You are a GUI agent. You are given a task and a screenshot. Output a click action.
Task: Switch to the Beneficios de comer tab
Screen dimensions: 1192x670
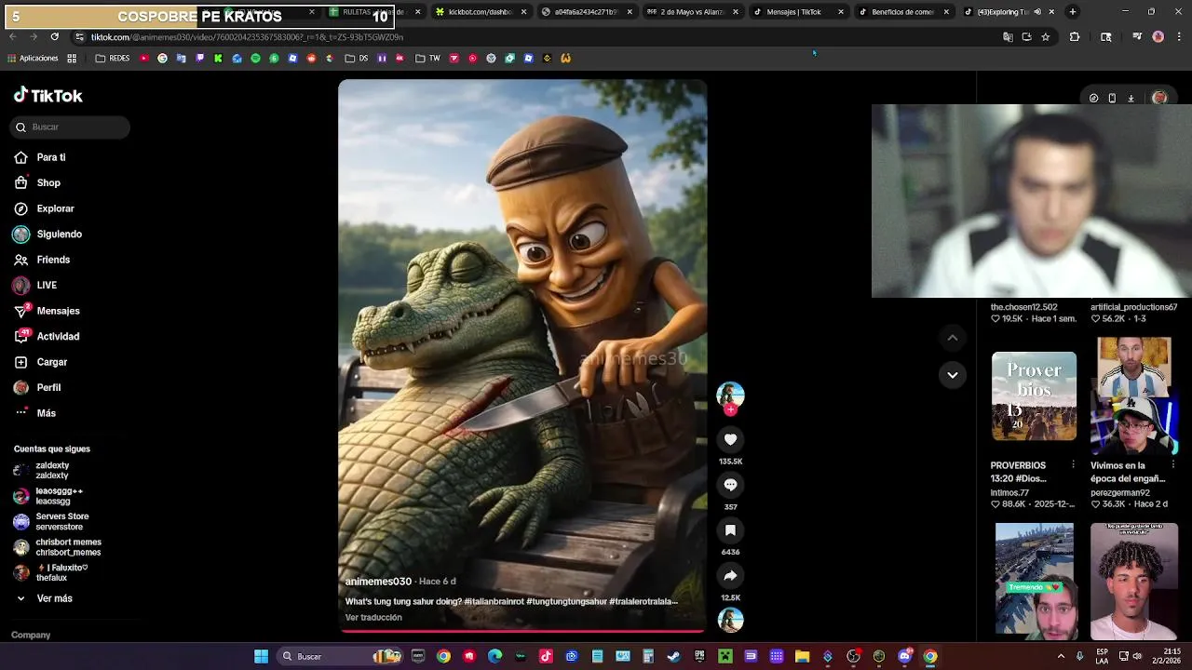coord(903,12)
